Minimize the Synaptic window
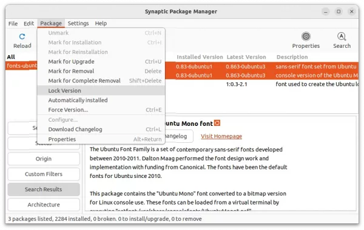 325,11
